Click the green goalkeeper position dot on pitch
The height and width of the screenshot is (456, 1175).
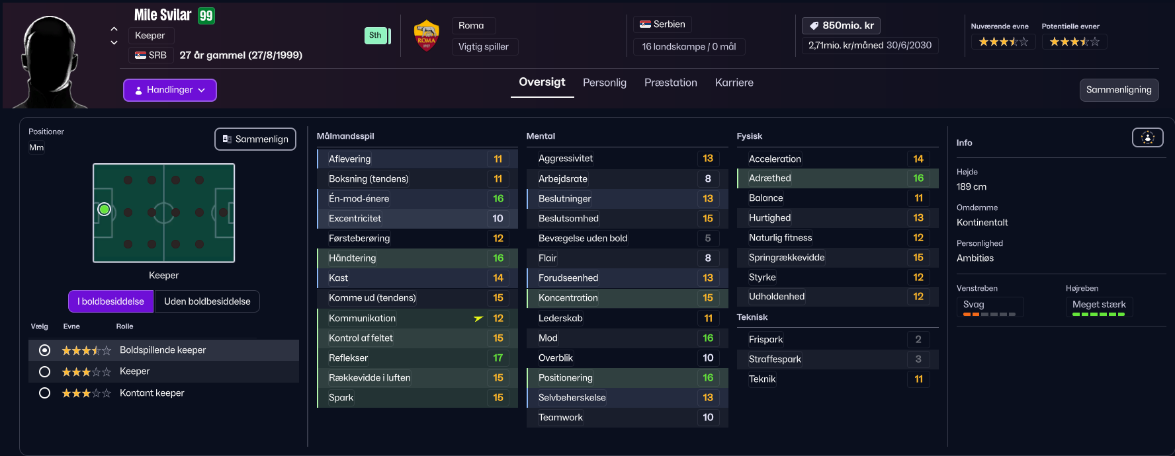tap(104, 209)
